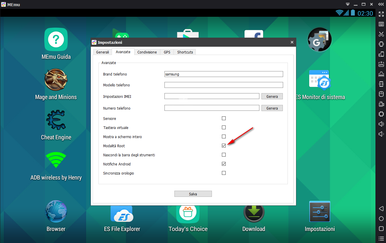Check Nascondi la barra degli strumenti
This screenshot has height=243, width=386.
click(224, 155)
